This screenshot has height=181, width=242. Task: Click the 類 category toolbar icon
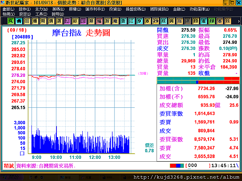pyautogui.click(x=91, y=21)
